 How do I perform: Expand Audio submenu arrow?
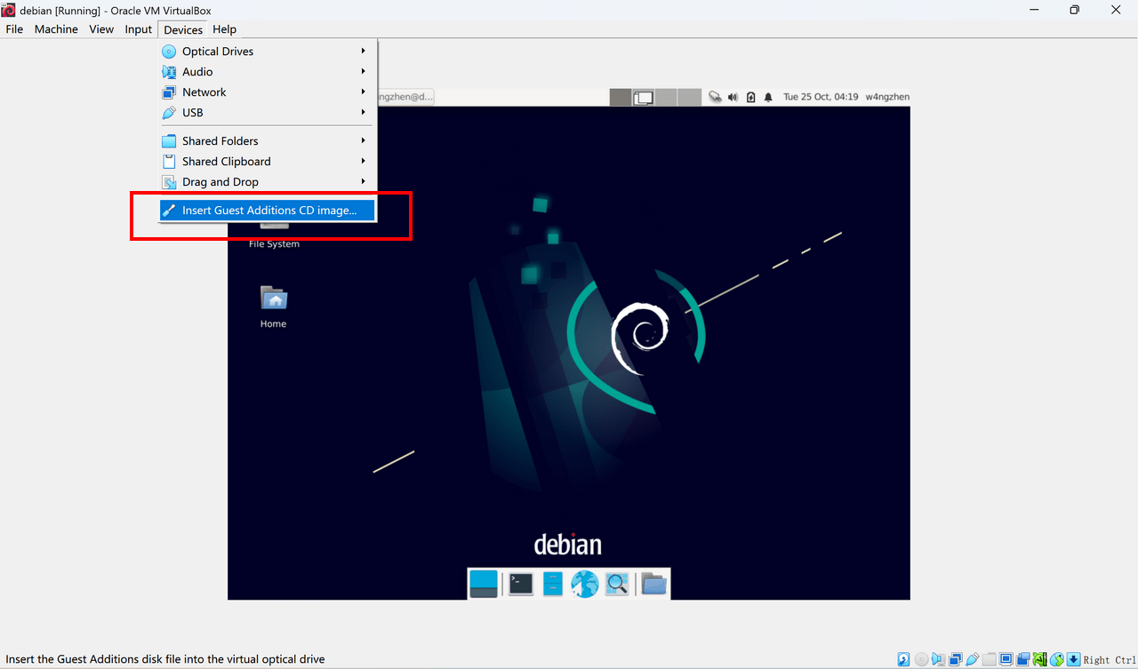[x=364, y=72]
